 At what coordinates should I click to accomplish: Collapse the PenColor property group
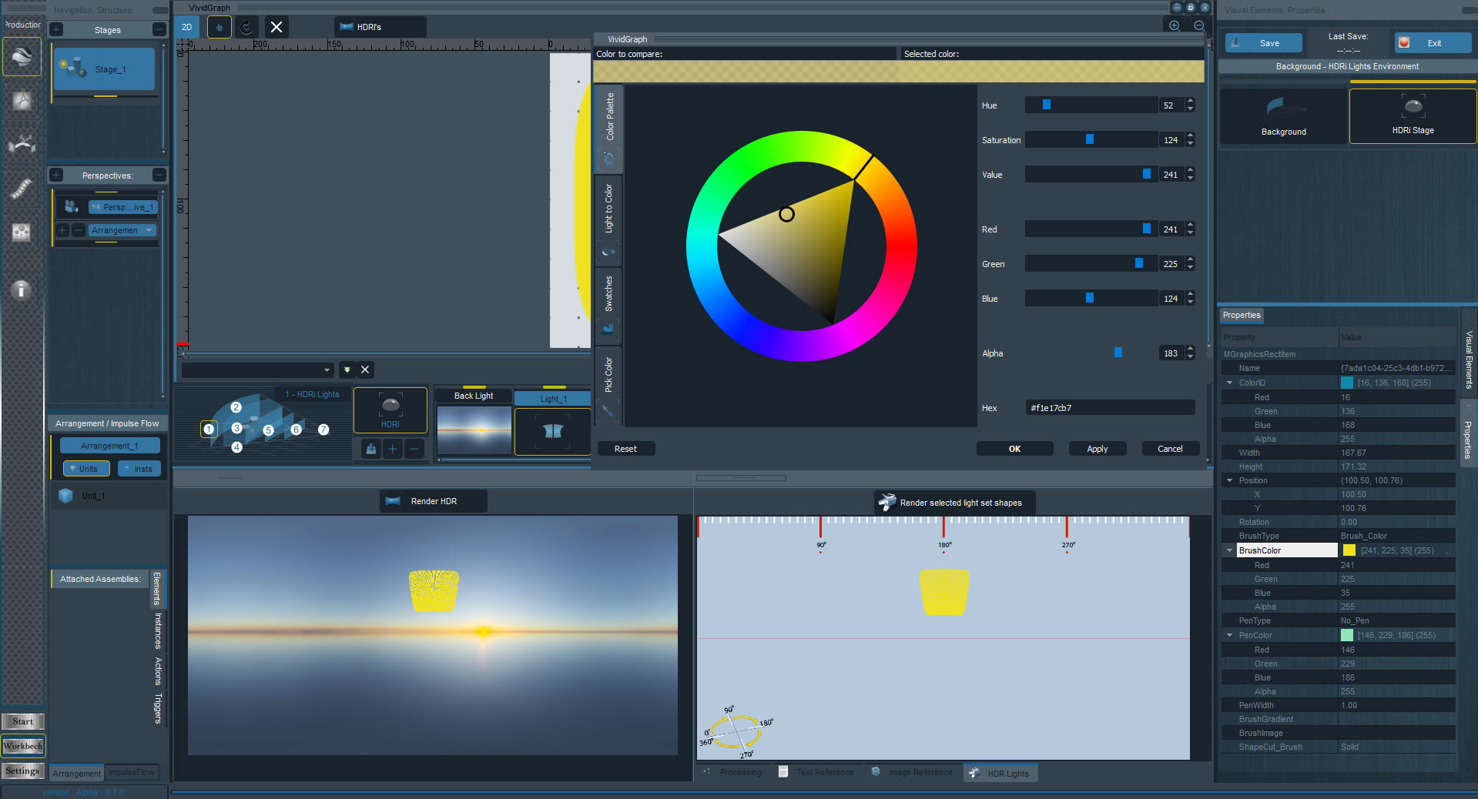pos(1230,635)
